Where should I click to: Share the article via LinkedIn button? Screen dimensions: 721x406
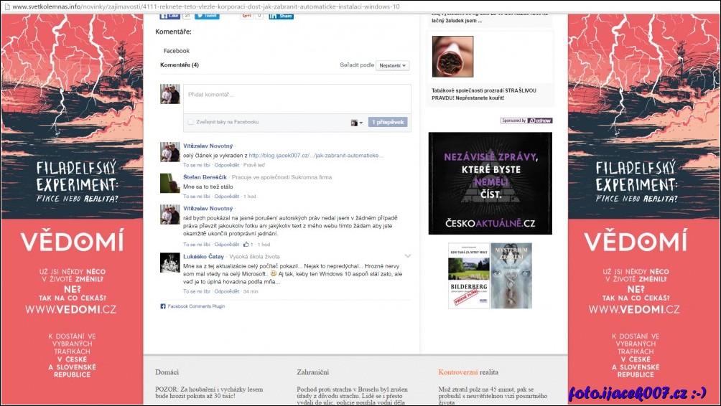282,15
